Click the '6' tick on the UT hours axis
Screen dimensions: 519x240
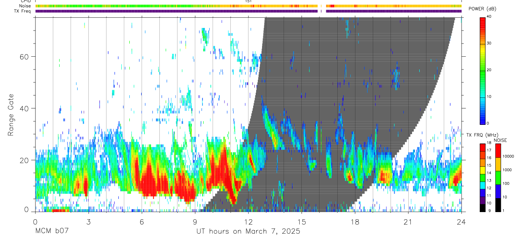(x=142, y=222)
